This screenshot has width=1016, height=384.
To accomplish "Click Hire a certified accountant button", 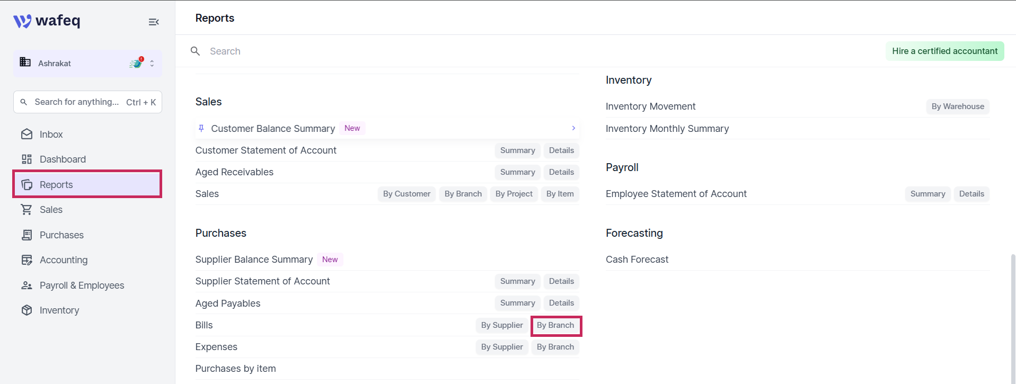I will tap(944, 51).
